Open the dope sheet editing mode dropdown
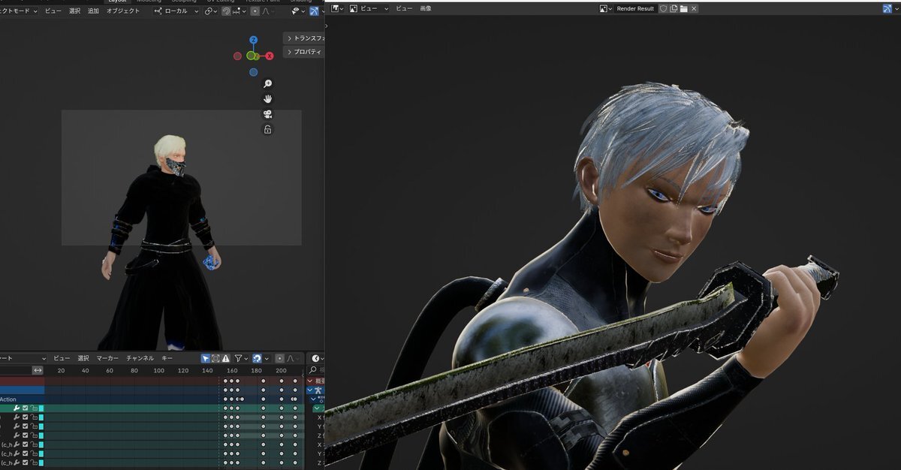 pos(23,358)
